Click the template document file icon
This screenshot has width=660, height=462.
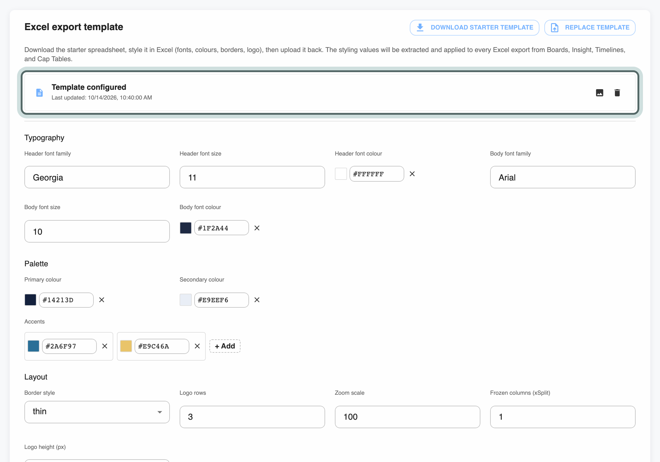click(x=39, y=93)
